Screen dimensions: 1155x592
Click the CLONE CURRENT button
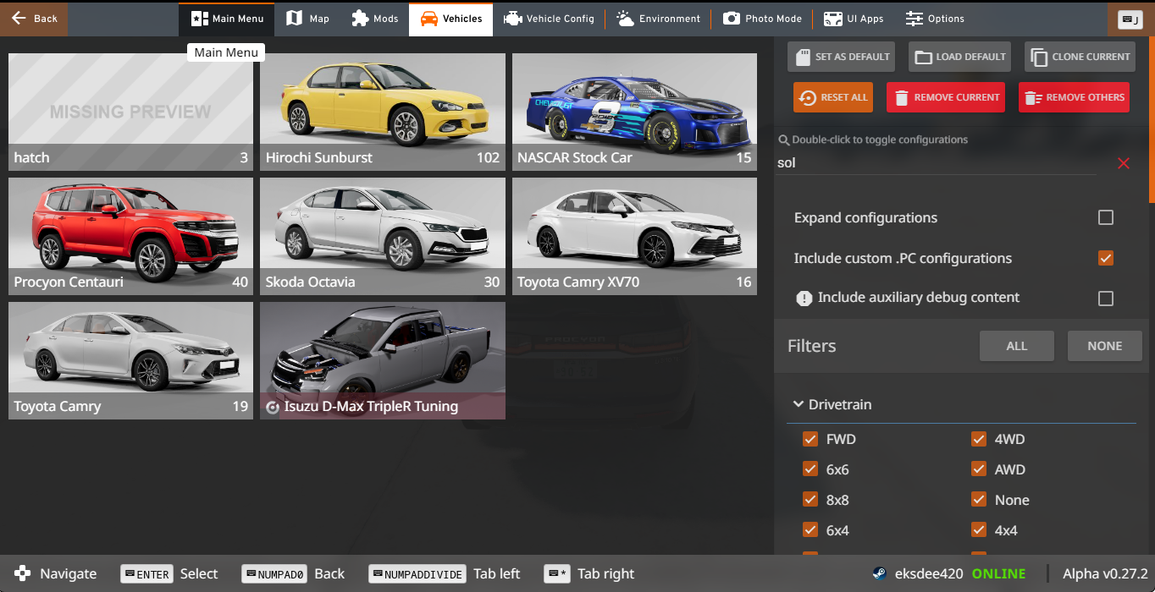point(1080,57)
